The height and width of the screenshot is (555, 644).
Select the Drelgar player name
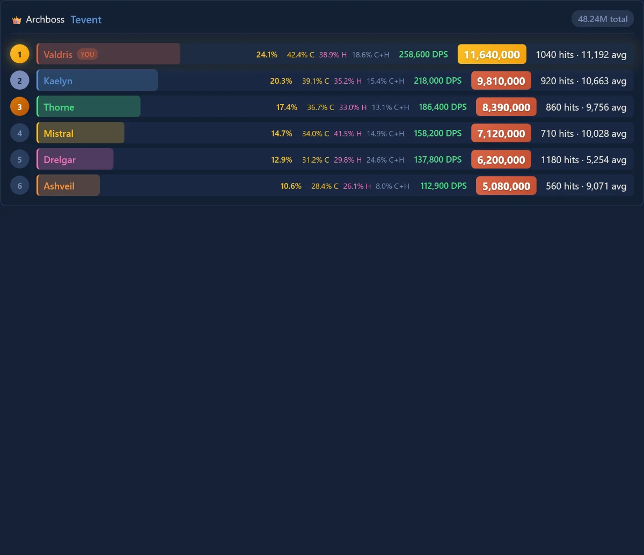coord(60,160)
